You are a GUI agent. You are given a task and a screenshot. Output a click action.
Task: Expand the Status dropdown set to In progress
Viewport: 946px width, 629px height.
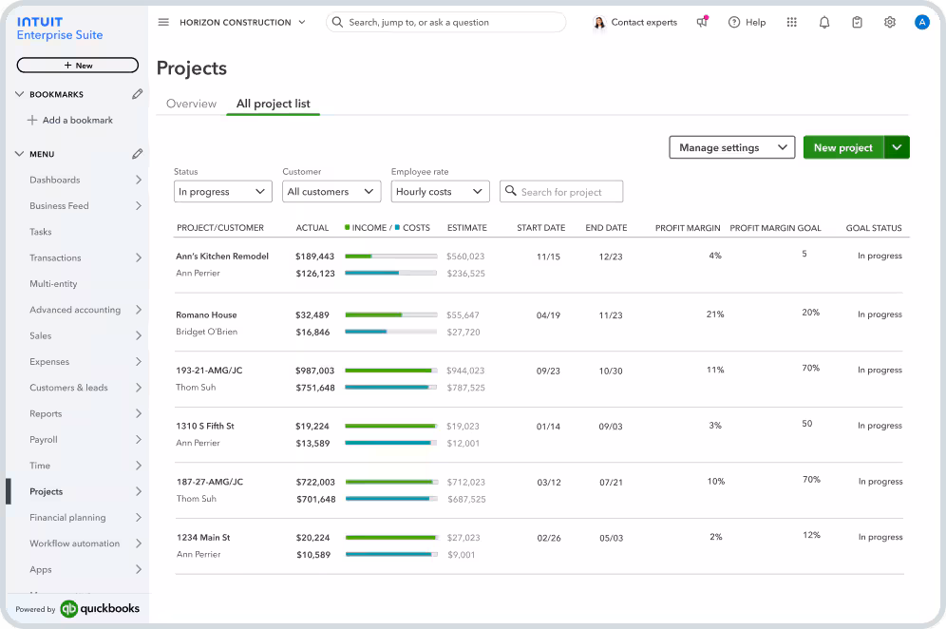tap(222, 191)
